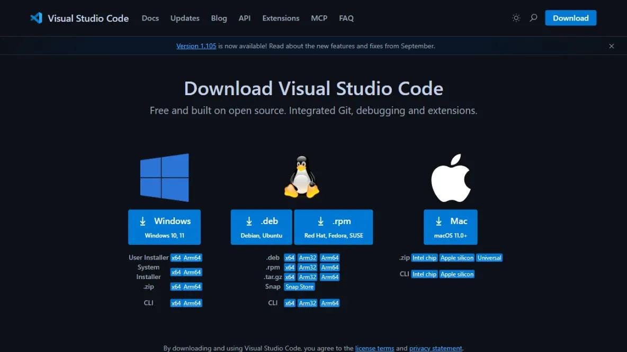Select Linux .rpm Arm32 link
627x352 pixels.
(308, 267)
